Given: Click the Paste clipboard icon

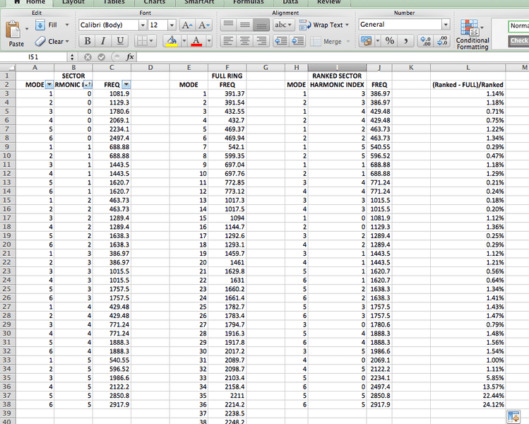Looking at the screenshot, I should 16,30.
